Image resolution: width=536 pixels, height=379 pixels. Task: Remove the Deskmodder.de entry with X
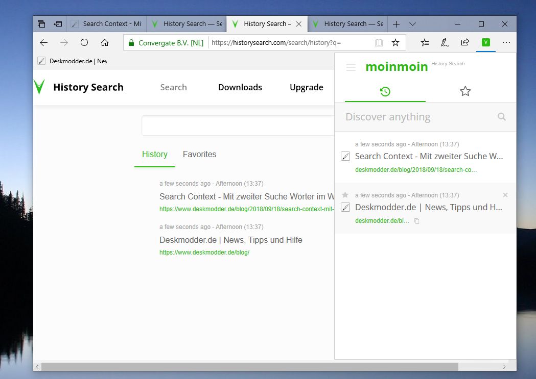pos(505,195)
